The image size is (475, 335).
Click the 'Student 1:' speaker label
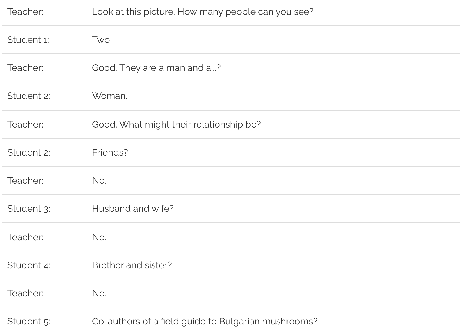point(28,40)
